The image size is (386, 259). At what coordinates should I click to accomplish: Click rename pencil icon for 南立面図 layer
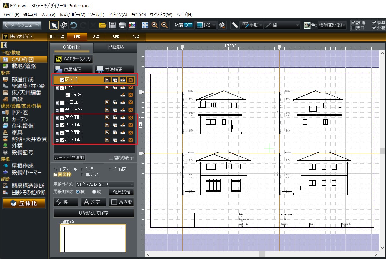(123, 132)
